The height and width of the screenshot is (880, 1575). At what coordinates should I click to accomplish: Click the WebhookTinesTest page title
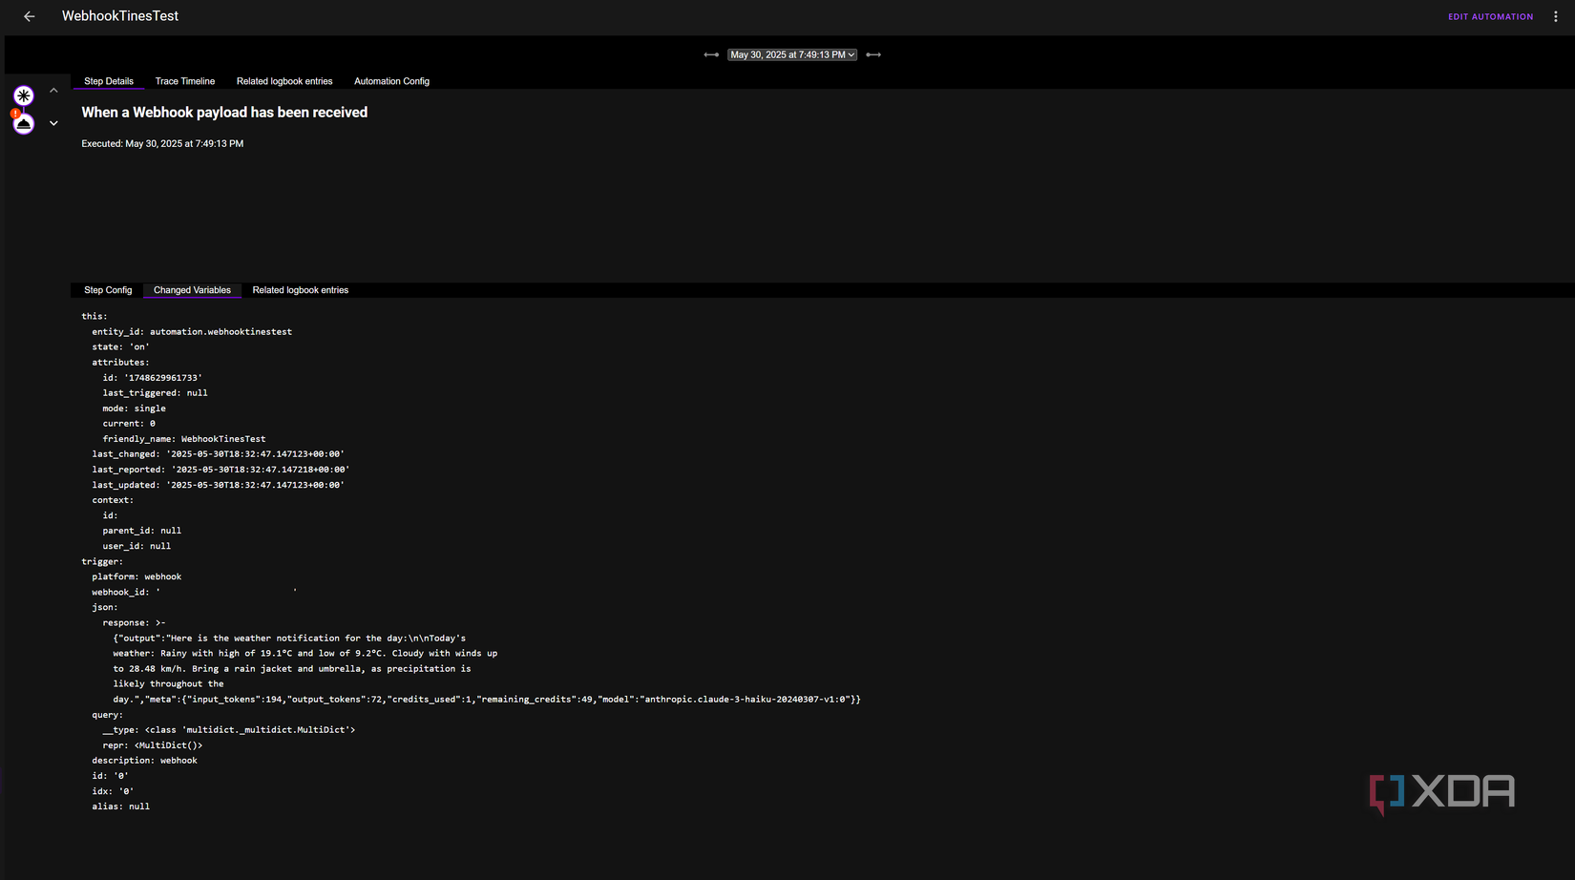point(120,16)
